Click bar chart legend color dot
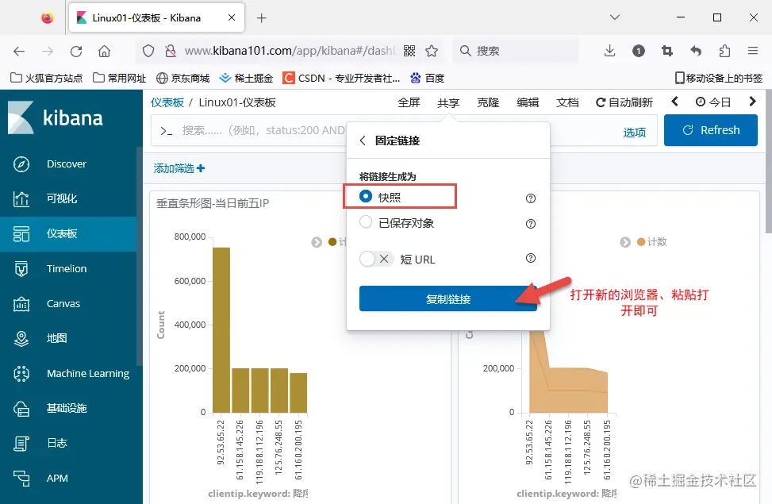Viewport: 772px width, 504px height. [x=332, y=242]
